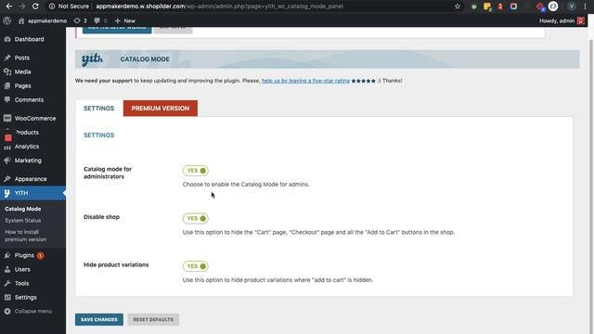
Task: Bookmark page with star icon
Action: [458, 6]
